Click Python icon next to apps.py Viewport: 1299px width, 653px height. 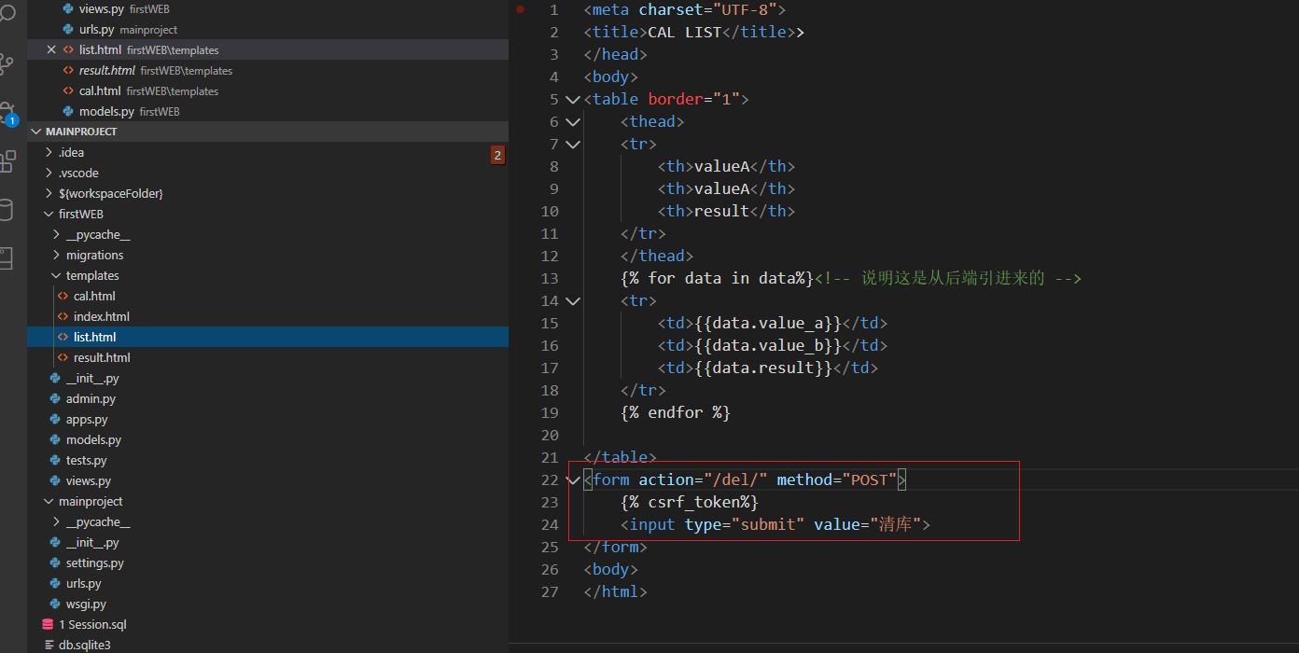click(x=55, y=419)
